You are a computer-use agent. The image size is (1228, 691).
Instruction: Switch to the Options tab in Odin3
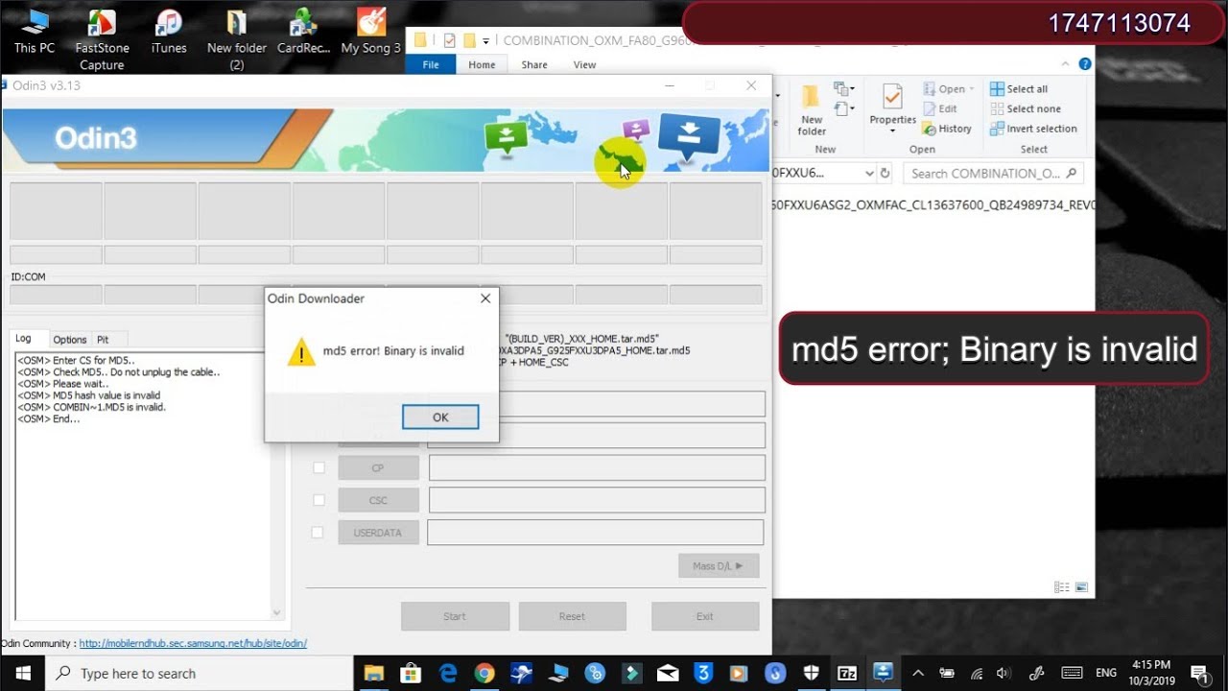(69, 339)
